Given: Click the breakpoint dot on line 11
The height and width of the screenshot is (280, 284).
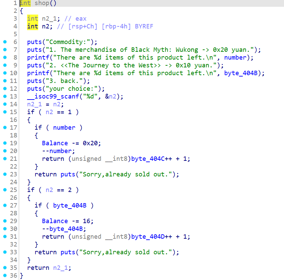Looking at the screenshot, I should (x=5, y=81).
